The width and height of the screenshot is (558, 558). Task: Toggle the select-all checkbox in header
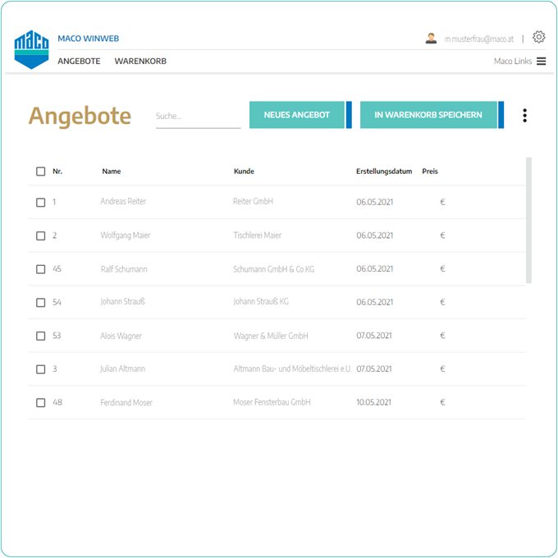41,172
